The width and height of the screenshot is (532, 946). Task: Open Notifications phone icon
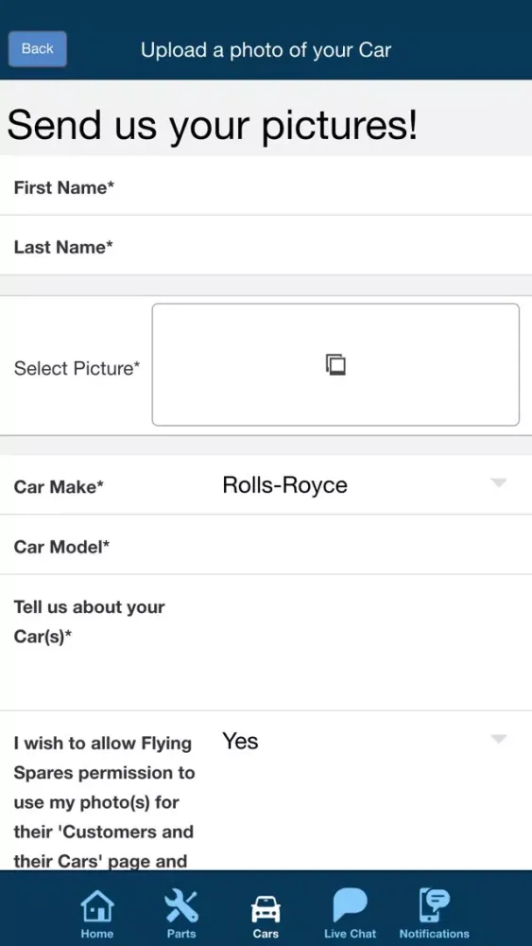pyautogui.click(x=435, y=905)
